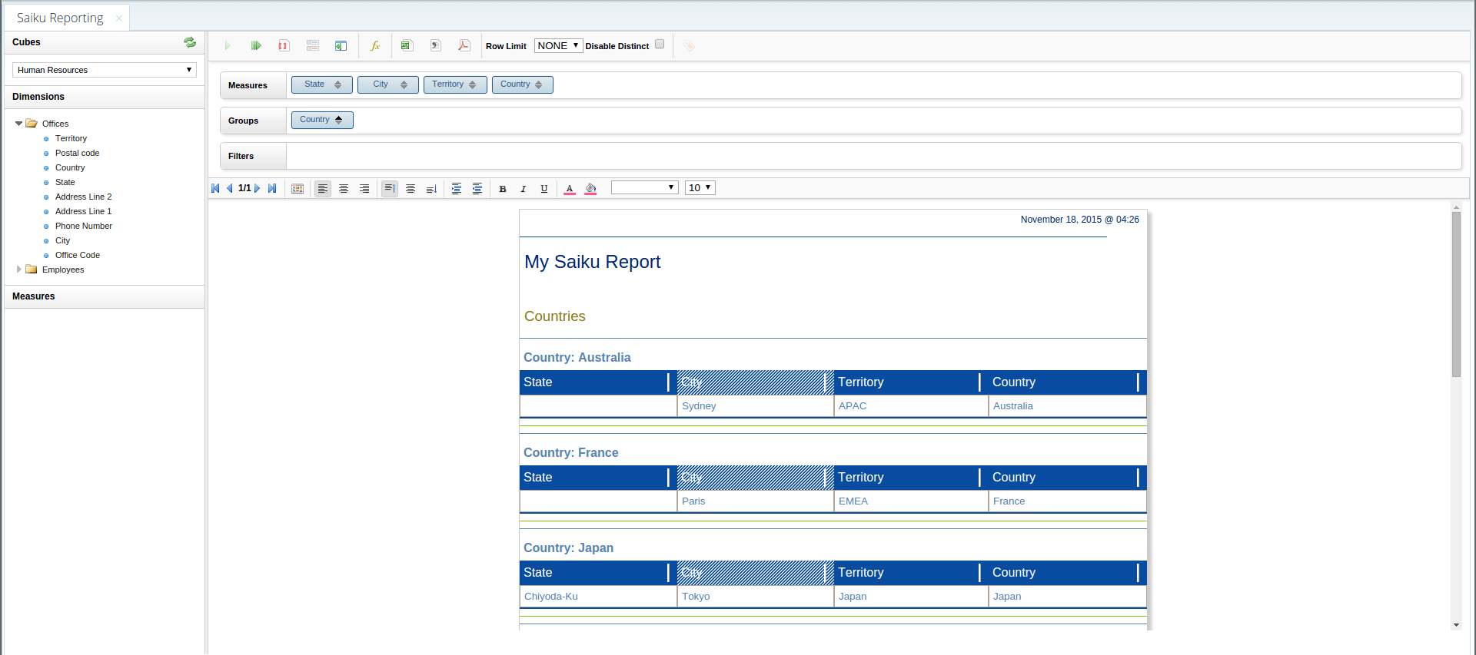Select State in Dimensions tree
Image resolution: width=1476 pixels, height=655 pixels.
pyautogui.click(x=65, y=182)
